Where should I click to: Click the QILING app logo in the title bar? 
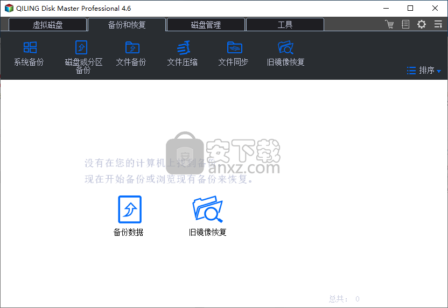point(9,8)
